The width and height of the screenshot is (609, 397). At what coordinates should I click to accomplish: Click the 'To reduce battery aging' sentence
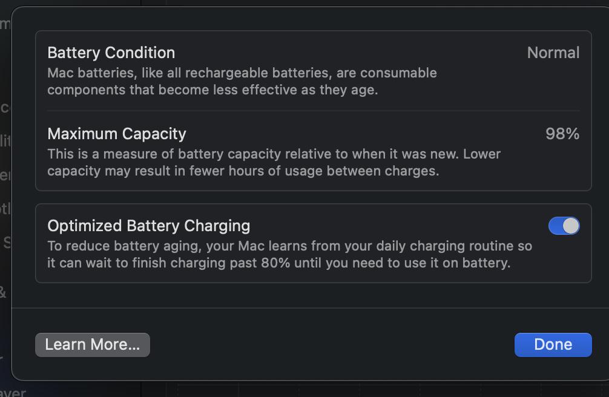[x=289, y=246]
